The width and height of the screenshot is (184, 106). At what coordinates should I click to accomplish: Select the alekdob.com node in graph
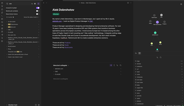point(155,33)
